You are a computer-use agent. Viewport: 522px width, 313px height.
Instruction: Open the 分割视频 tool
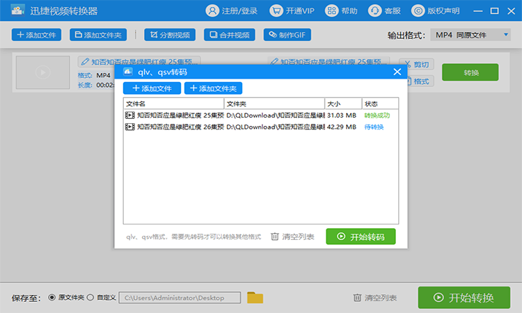point(170,35)
